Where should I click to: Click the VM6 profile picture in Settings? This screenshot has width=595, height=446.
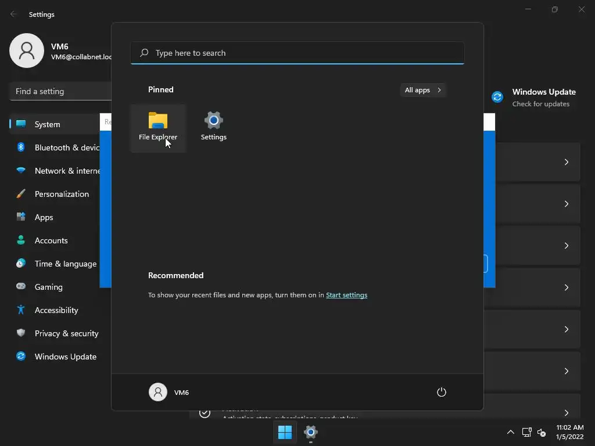(x=27, y=51)
